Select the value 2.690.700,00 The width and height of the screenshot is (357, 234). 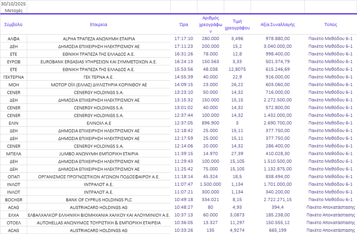coord(277,123)
